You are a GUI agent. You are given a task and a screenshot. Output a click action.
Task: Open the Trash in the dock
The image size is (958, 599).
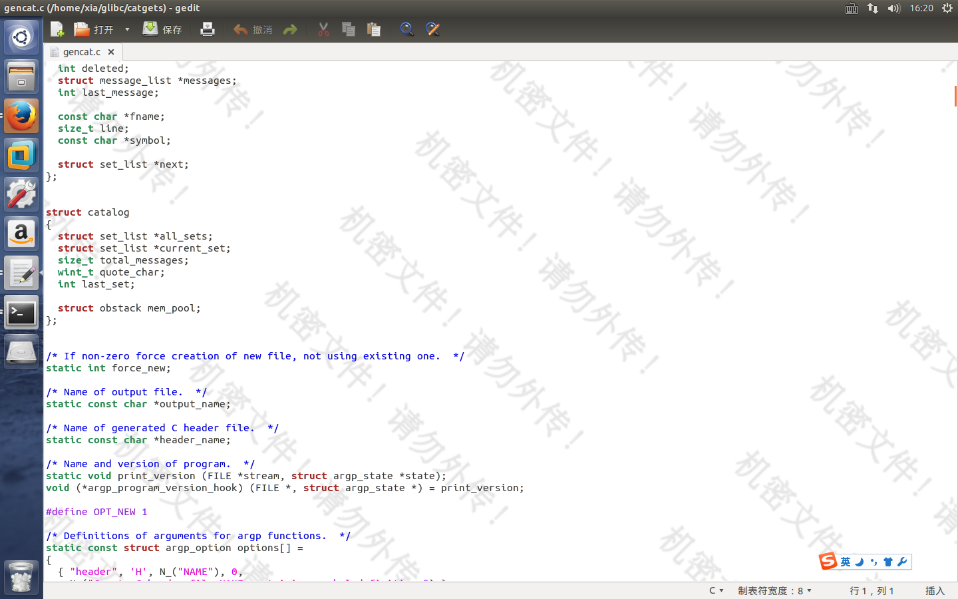pyautogui.click(x=21, y=576)
